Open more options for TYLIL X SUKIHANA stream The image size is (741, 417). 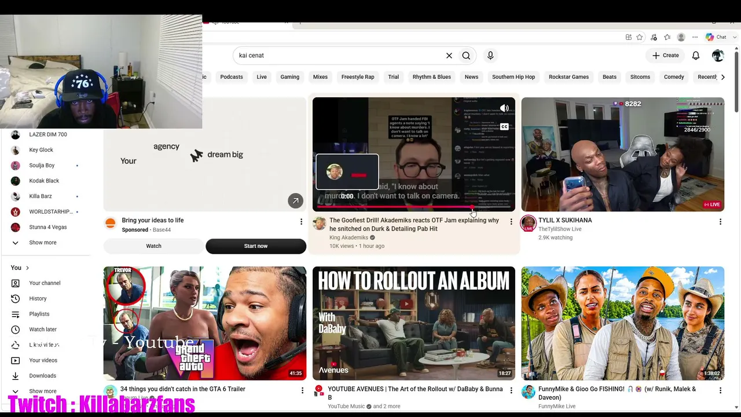pos(720,222)
